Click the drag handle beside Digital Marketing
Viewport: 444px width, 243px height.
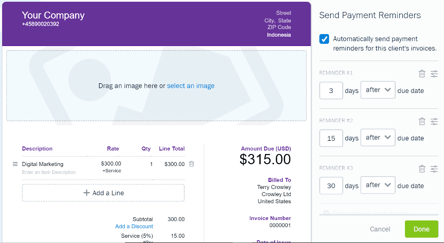click(x=15, y=164)
